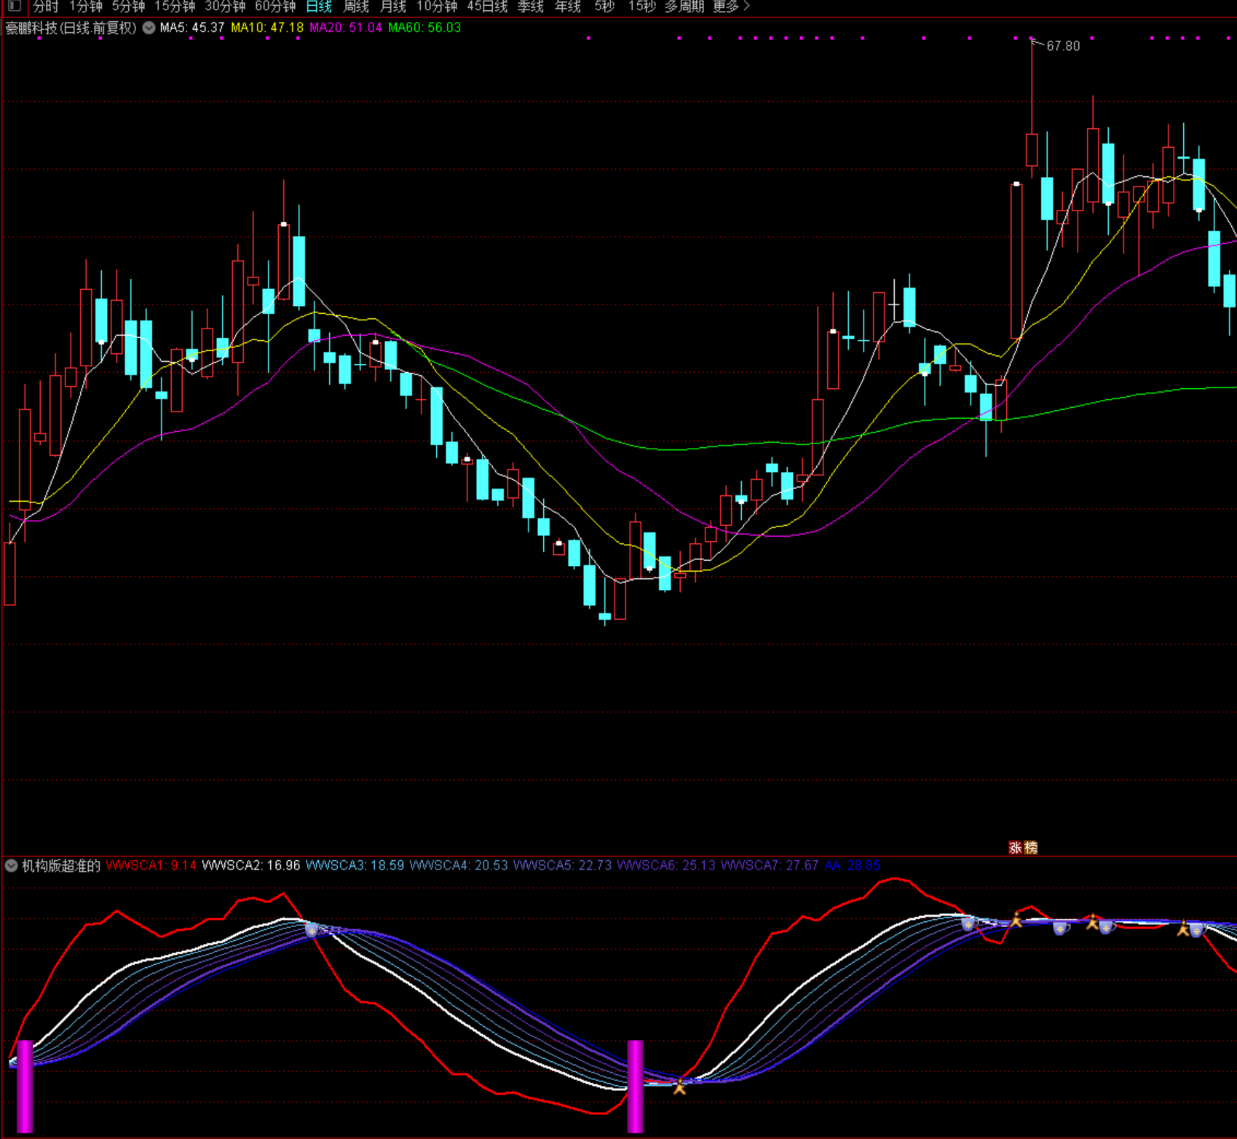This screenshot has width=1237, height=1139.
Task: Select the highlighted 日线 tab
Action: pos(319,7)
